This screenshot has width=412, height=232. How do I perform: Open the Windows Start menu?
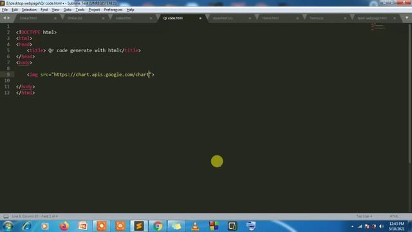point(8,226)
